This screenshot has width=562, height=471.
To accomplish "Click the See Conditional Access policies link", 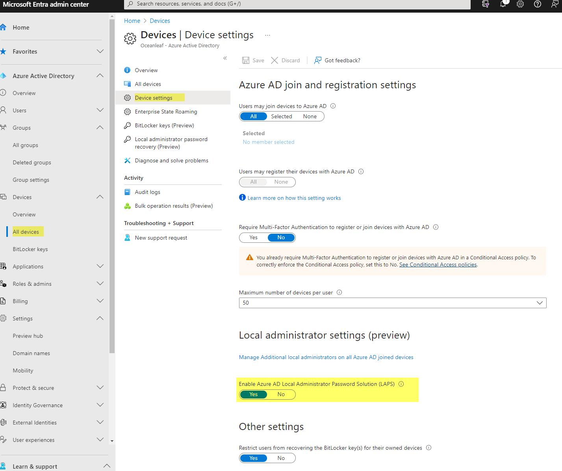I will point(438,264).
